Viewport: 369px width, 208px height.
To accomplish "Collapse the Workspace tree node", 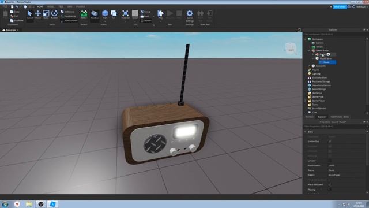I will (306, 39).
